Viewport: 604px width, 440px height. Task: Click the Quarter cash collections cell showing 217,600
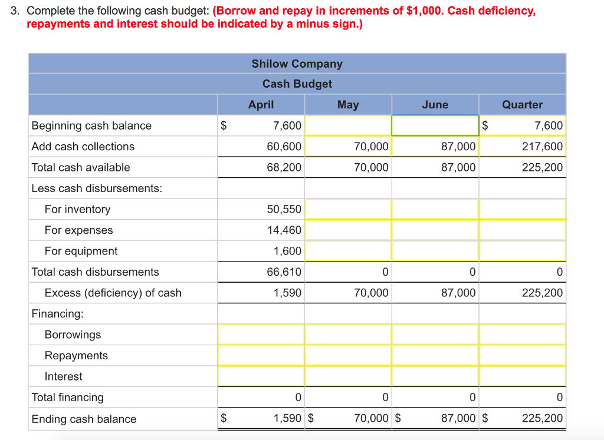tap(521, 146)
